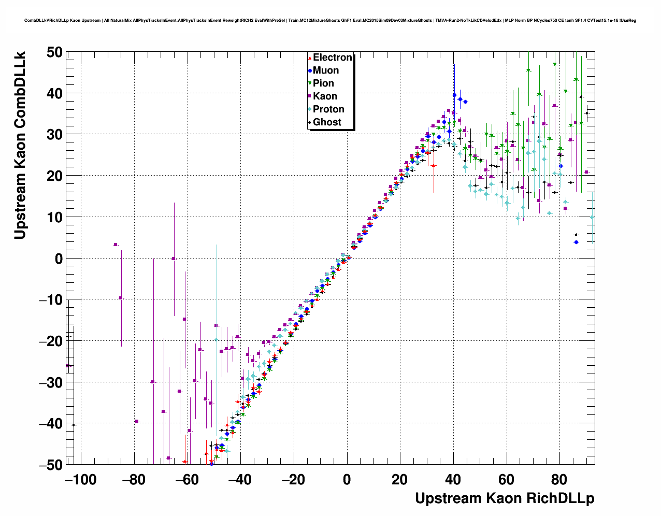Viewport: 661px width, 516px height.
Task: Click the Upstream Kaon RichDLLp x-axis title
Action: click(505, 498)
